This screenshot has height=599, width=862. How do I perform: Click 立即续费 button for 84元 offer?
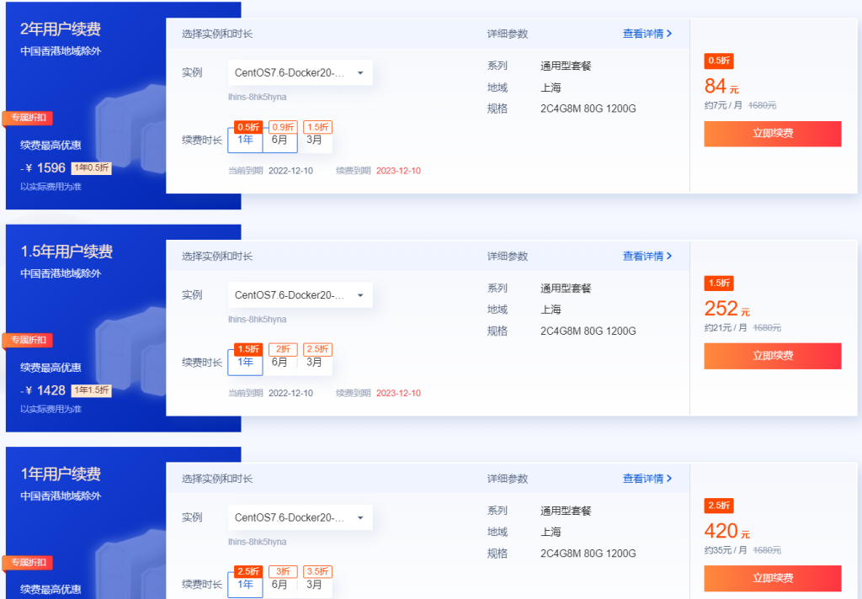pyautogui.click(x=773, y=134)
